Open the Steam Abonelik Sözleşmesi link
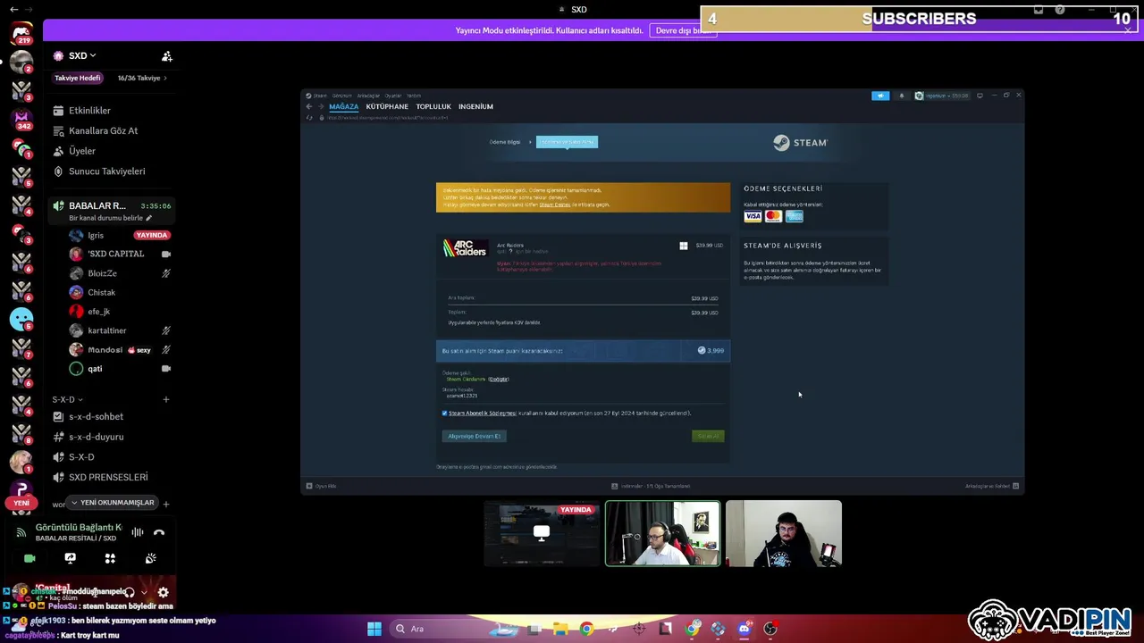The image size is (1144, 643). pyautogui.click(x=482, y=413)
